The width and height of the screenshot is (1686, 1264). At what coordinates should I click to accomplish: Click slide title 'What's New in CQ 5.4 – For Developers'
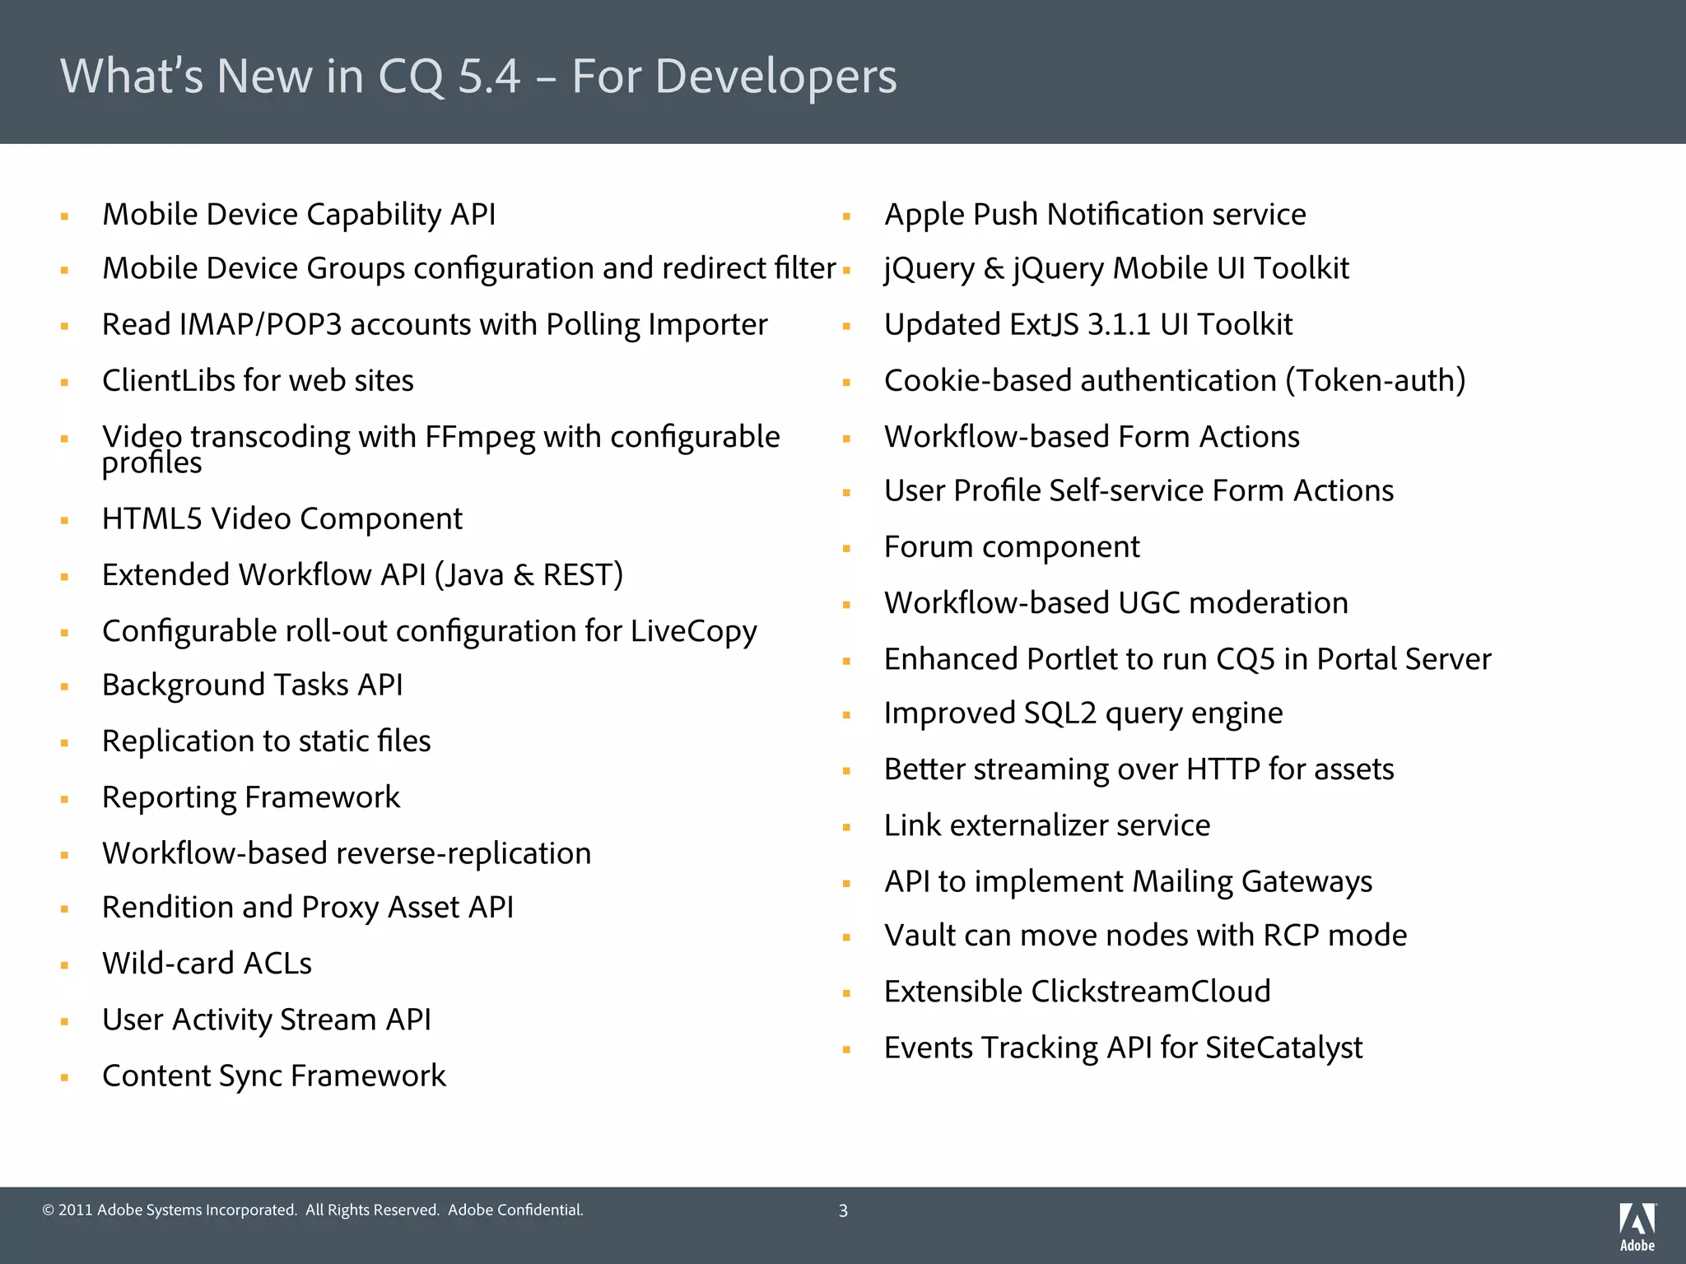478,77
